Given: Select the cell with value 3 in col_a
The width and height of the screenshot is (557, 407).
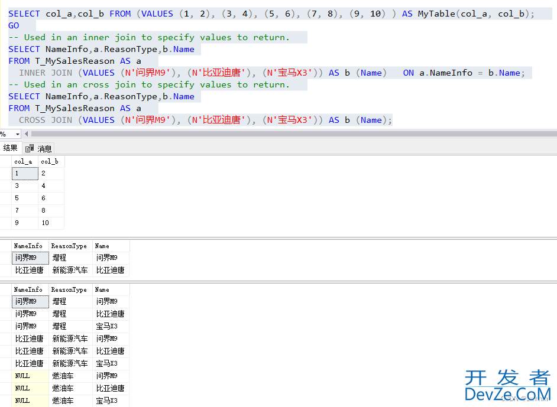Looking at the screenshot, I should pyautogui.click(x=24, y=186).
